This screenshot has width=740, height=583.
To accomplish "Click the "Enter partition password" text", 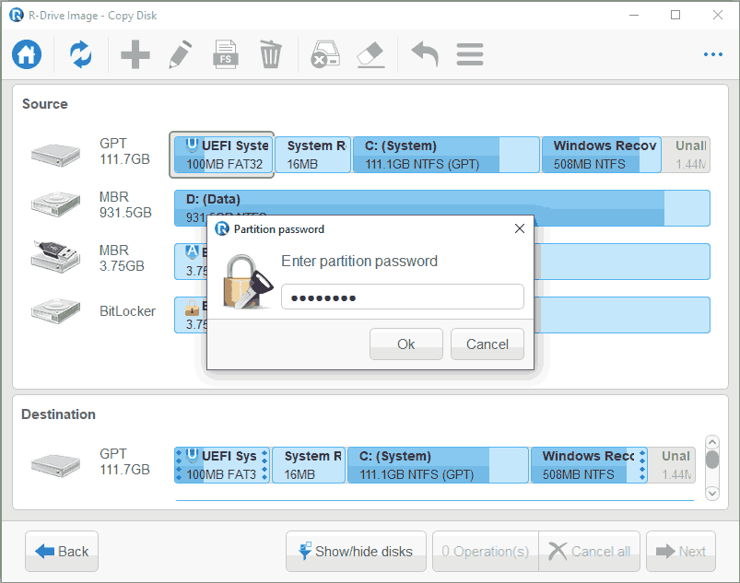I will [x=359, y=261].
